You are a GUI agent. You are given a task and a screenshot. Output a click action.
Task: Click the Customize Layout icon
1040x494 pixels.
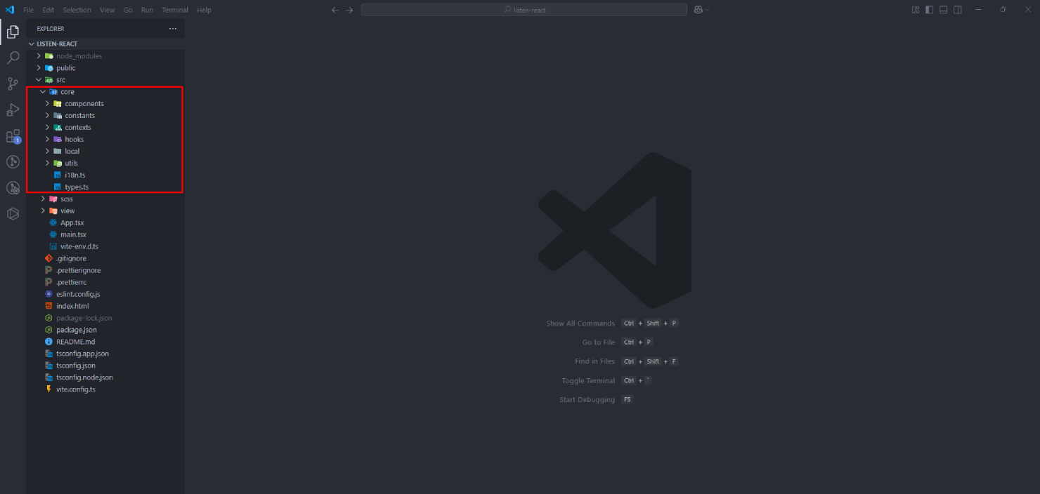(916, 10)
